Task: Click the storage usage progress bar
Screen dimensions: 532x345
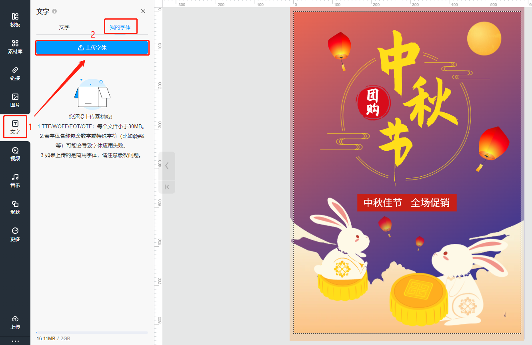Action: [x=92, y=332]
